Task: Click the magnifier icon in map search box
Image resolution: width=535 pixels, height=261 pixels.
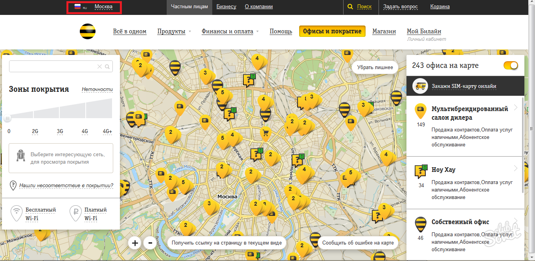Action: click(x=107, y=67)
